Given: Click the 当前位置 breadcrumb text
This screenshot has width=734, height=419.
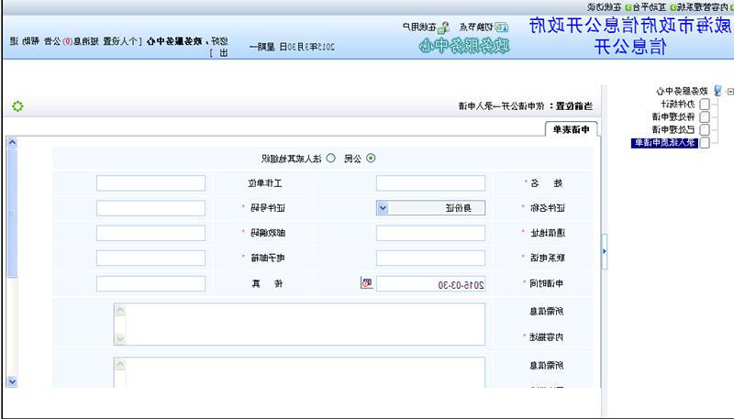Looking at the screenshot, I should click(x=525, y=106).
